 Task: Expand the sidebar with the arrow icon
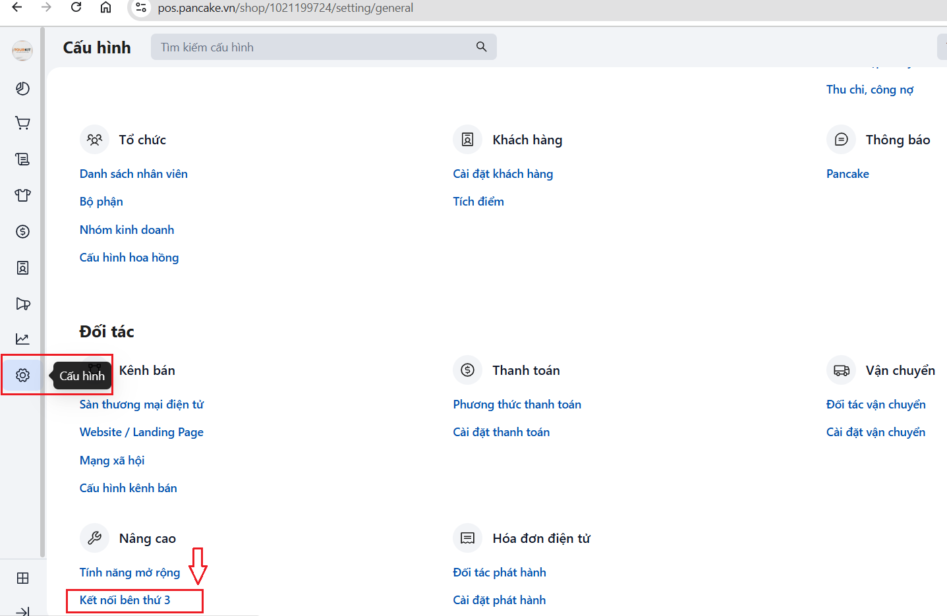click(x=22, y=611)
